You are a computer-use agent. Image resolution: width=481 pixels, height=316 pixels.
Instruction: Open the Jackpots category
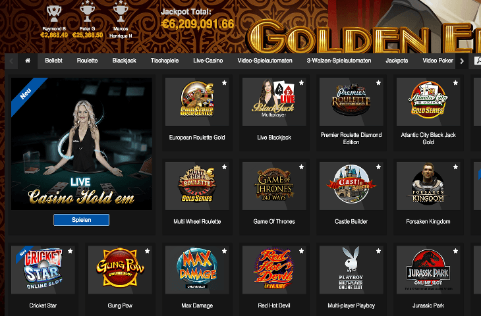(397, 61)
